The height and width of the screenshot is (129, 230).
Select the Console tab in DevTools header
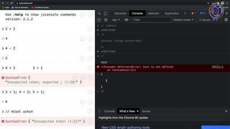[137, 13]
